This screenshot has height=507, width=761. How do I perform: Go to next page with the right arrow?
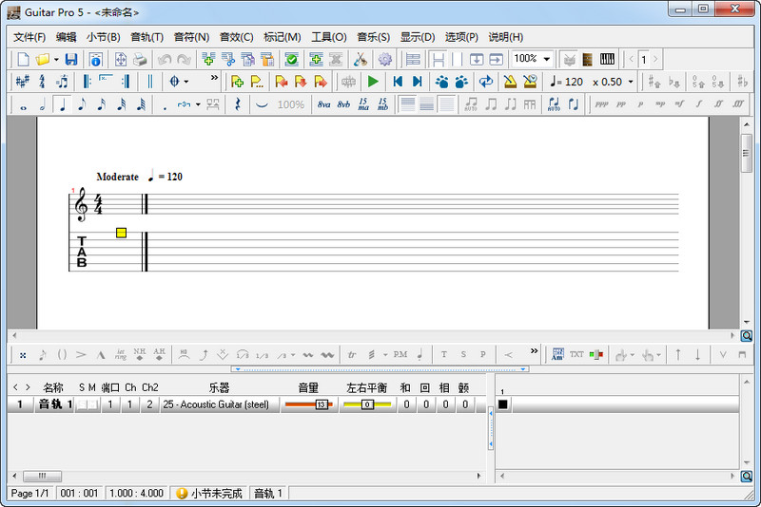tap(655, 60)
